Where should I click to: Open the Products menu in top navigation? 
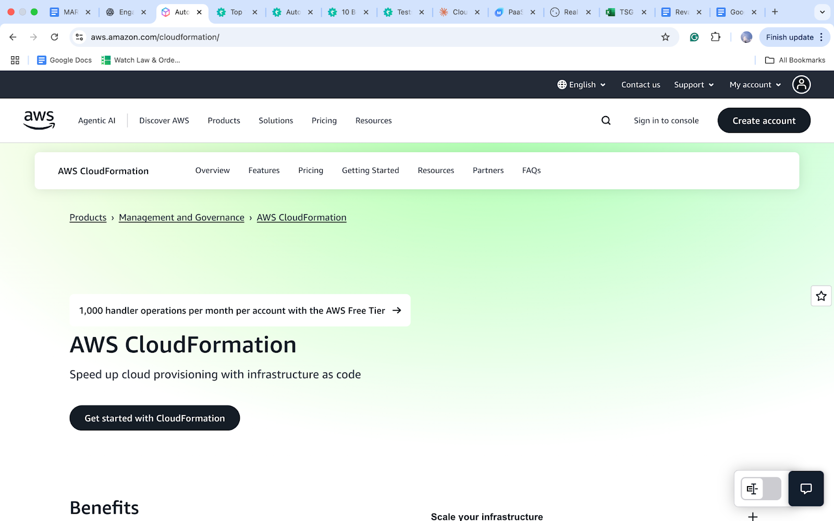(224, 120)
